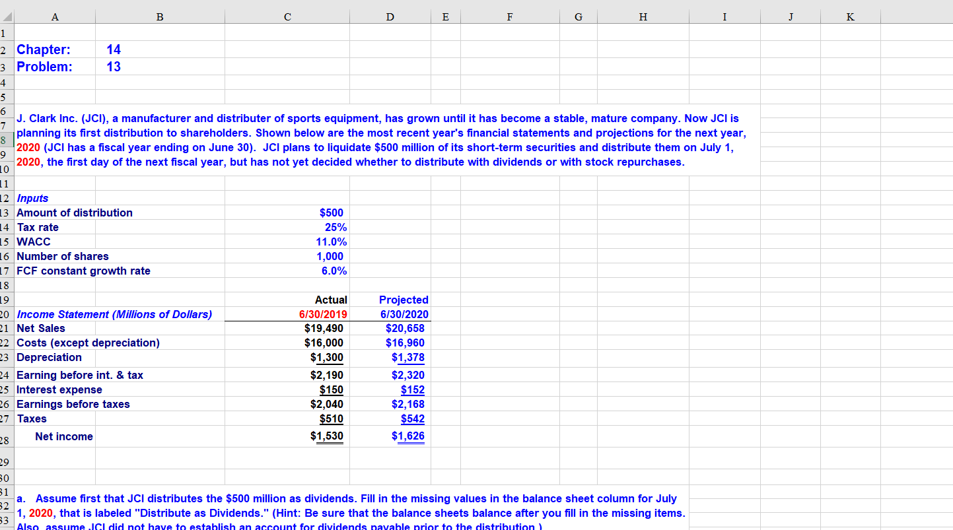Click 'Number of shares' label
Screen dimensions: 953x530
63,256
